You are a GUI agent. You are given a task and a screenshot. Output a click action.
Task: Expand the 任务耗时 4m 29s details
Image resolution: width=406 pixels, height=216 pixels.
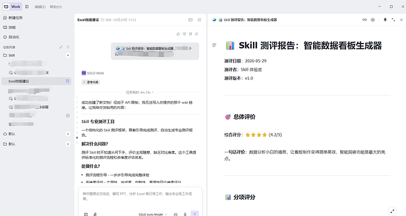click(139, 92)
